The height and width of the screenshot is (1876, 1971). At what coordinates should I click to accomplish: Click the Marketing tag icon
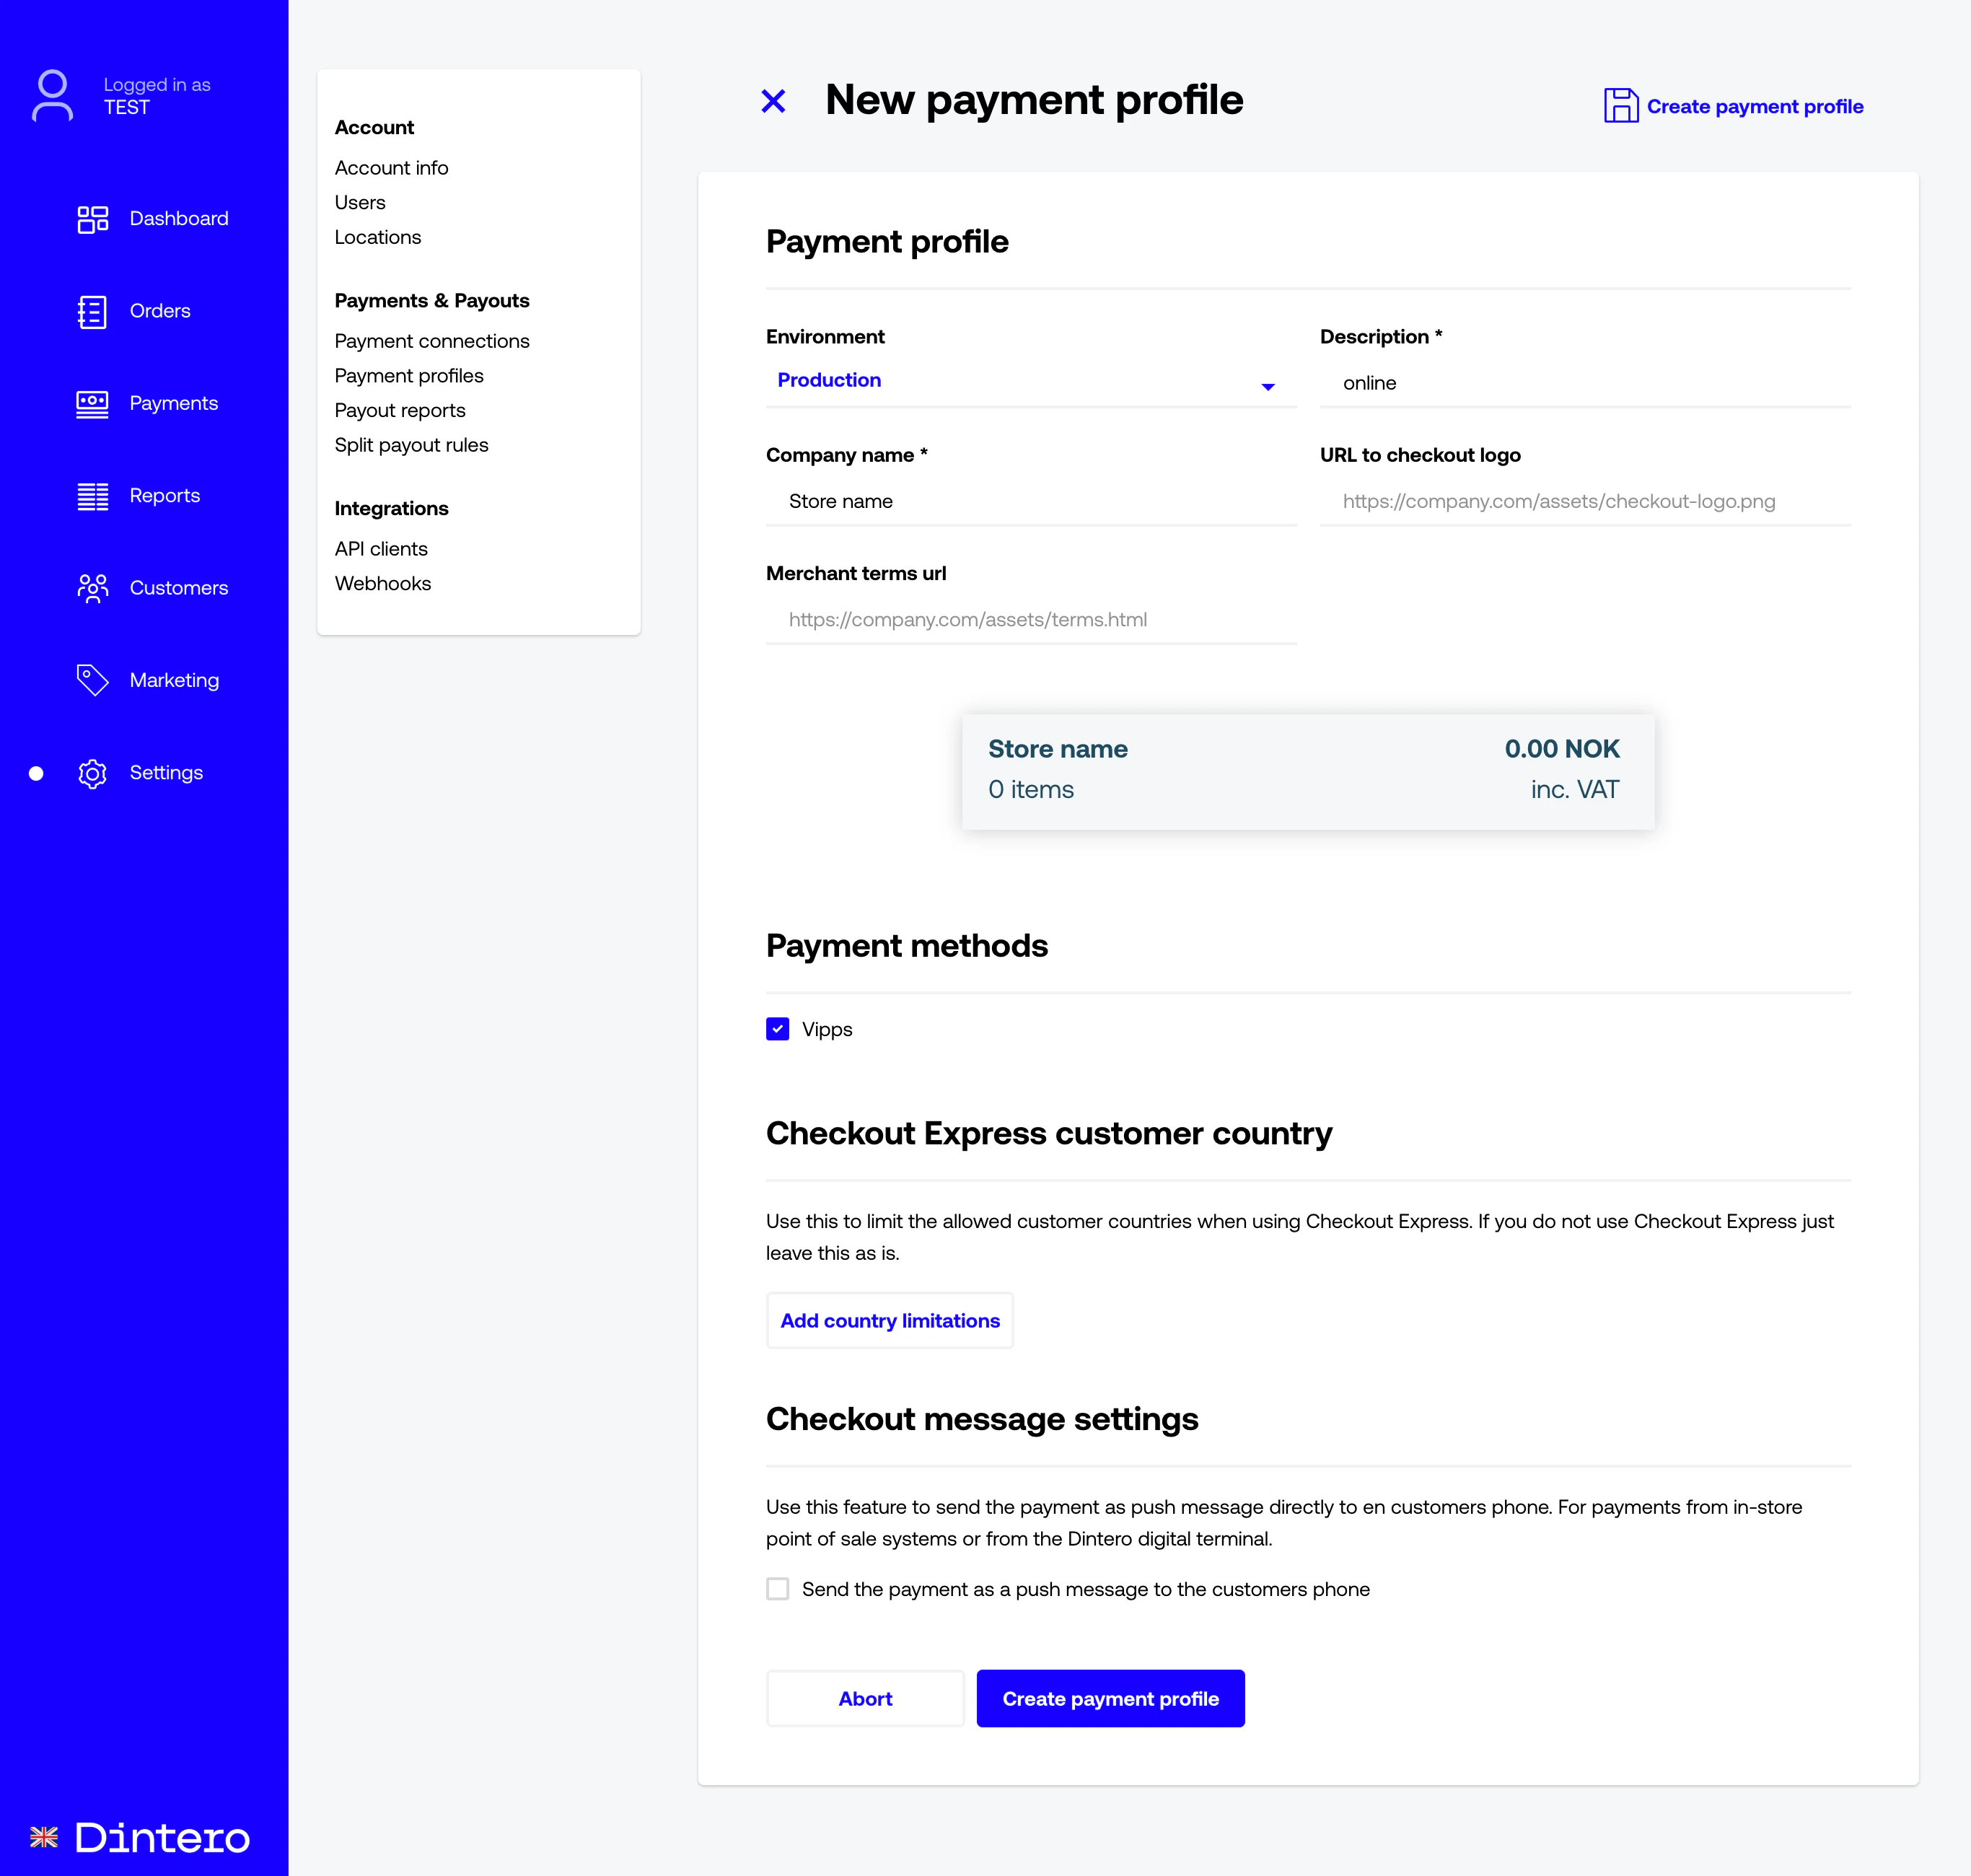[x=93, y=680]
